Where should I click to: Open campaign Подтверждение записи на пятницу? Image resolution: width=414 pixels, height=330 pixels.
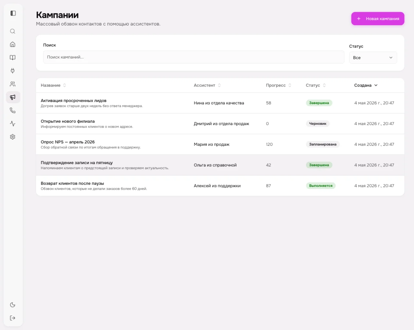(x=77, y=163)
